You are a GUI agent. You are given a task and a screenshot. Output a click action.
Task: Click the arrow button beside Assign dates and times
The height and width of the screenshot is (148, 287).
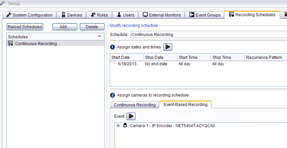click(168, 47)
